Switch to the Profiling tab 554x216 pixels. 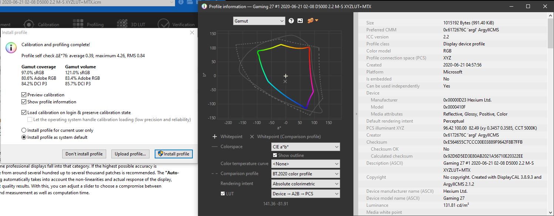(x=88, y=25)
